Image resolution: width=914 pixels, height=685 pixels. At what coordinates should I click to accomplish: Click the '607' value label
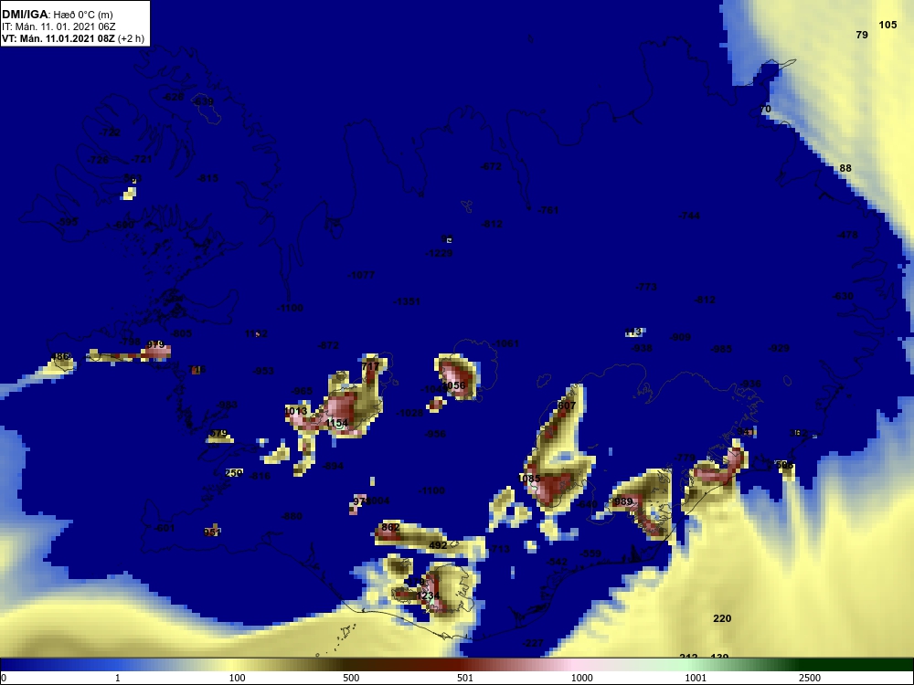[567, 406]
